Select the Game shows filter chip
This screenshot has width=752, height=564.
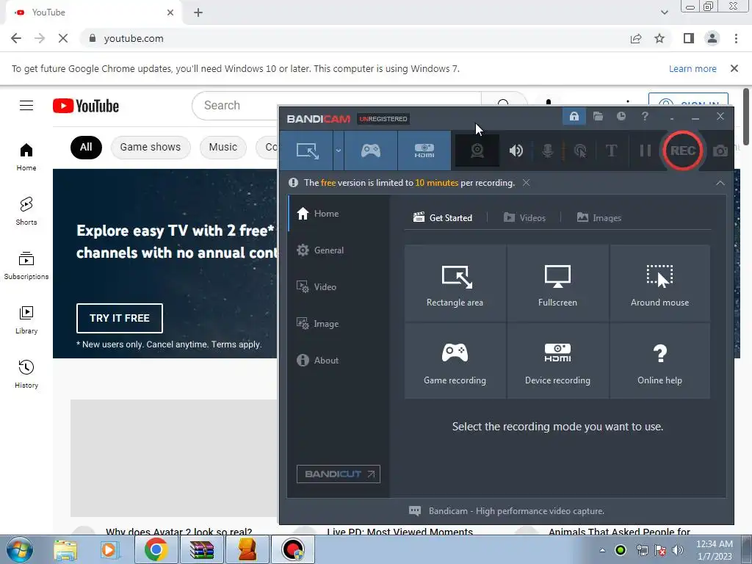151,147
